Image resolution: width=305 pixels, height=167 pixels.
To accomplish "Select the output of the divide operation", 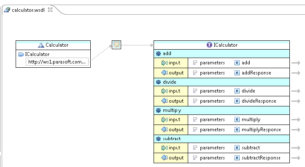I will (x=171, y=101).
